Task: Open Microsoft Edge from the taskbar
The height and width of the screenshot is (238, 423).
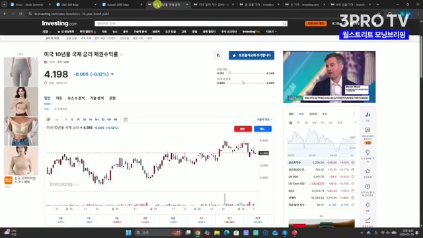Action: [x=227, y=233]
